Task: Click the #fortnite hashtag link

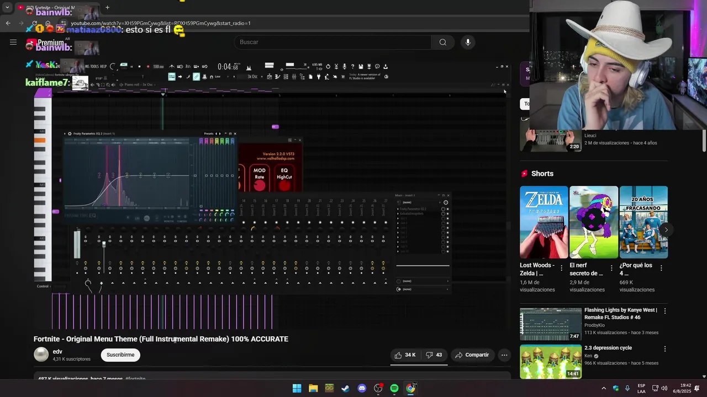Action: click(135, 379)
